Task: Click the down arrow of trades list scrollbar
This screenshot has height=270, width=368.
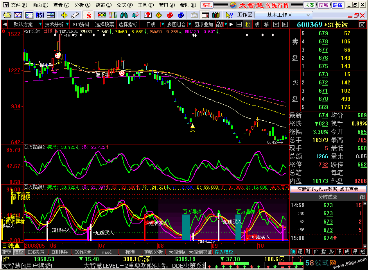Action: (x=365, y=246)
